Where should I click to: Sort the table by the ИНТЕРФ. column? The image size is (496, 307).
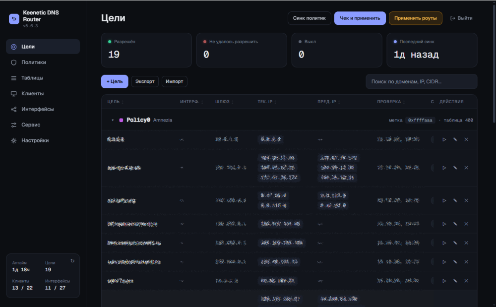pos(191,102)
